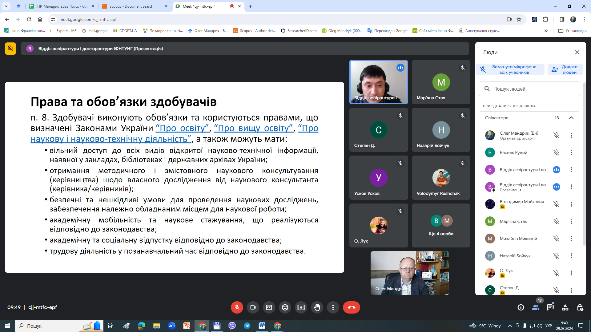Raise your hand in the meeting

click(x=317, y=307)
